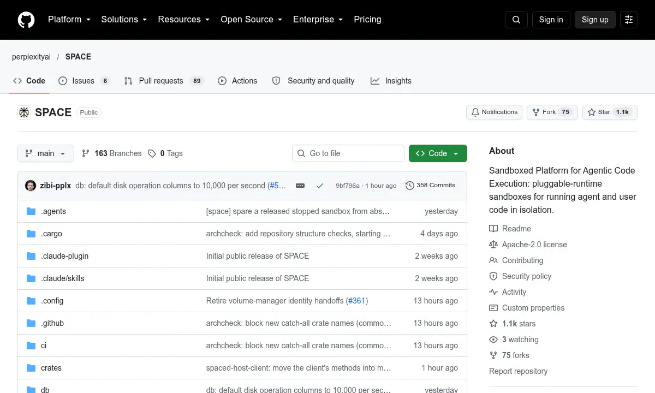The width and height of the screenshot is (655, 393).
Task: Click the Contributing people icon
Action: (x=493, y=260)
